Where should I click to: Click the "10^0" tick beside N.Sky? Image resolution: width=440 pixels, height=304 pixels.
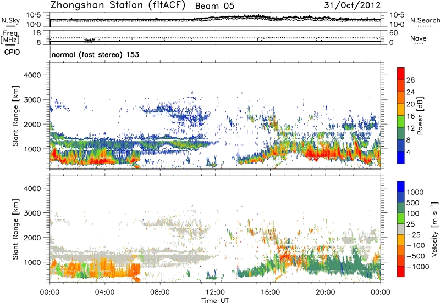(x=34, y=25)
